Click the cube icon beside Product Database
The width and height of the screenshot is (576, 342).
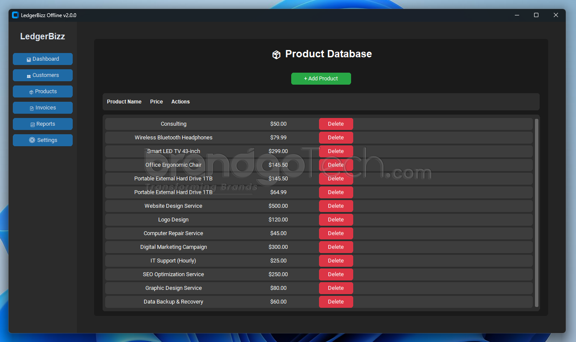276,54
